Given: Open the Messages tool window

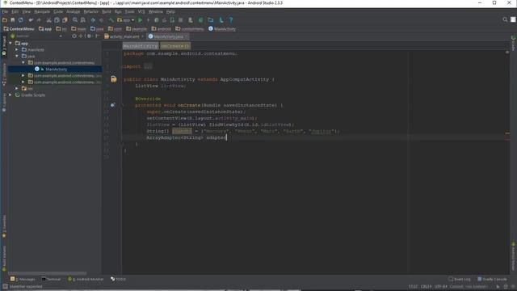Looking at the screenshot, I should 23,279.
